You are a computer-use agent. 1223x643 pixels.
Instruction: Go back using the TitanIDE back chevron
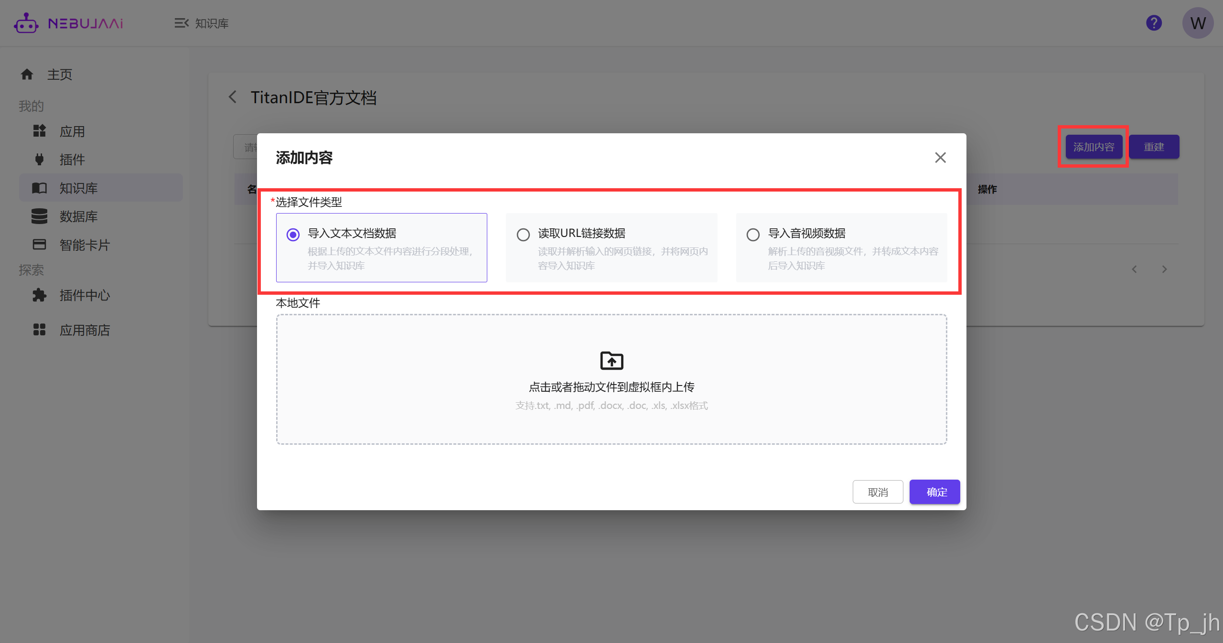[x=233, y=97]
